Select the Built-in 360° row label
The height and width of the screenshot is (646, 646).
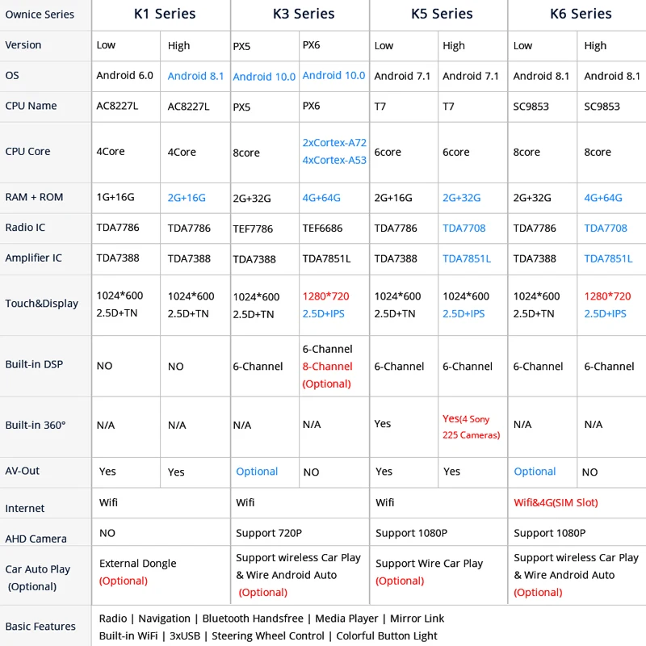(36, 425)
